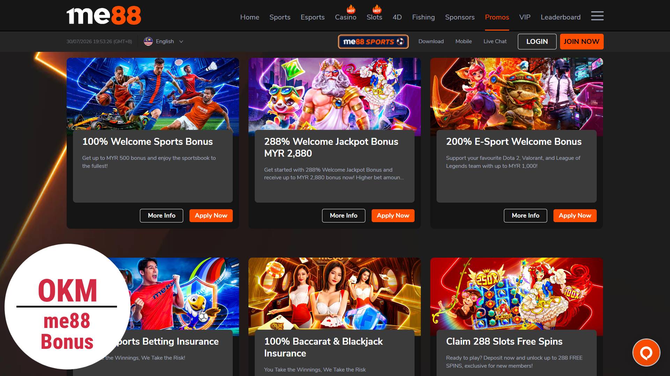Click '288% Welcome Jackpot Bonus MYR 2,880' title
This screenshot has height=376, width=670.
tap(331, 148)
